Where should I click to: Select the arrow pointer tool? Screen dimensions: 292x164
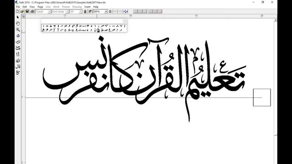click(18, 17)
